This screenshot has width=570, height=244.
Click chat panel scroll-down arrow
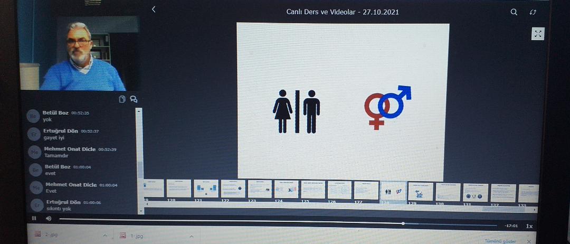click(x=141, y=211)
